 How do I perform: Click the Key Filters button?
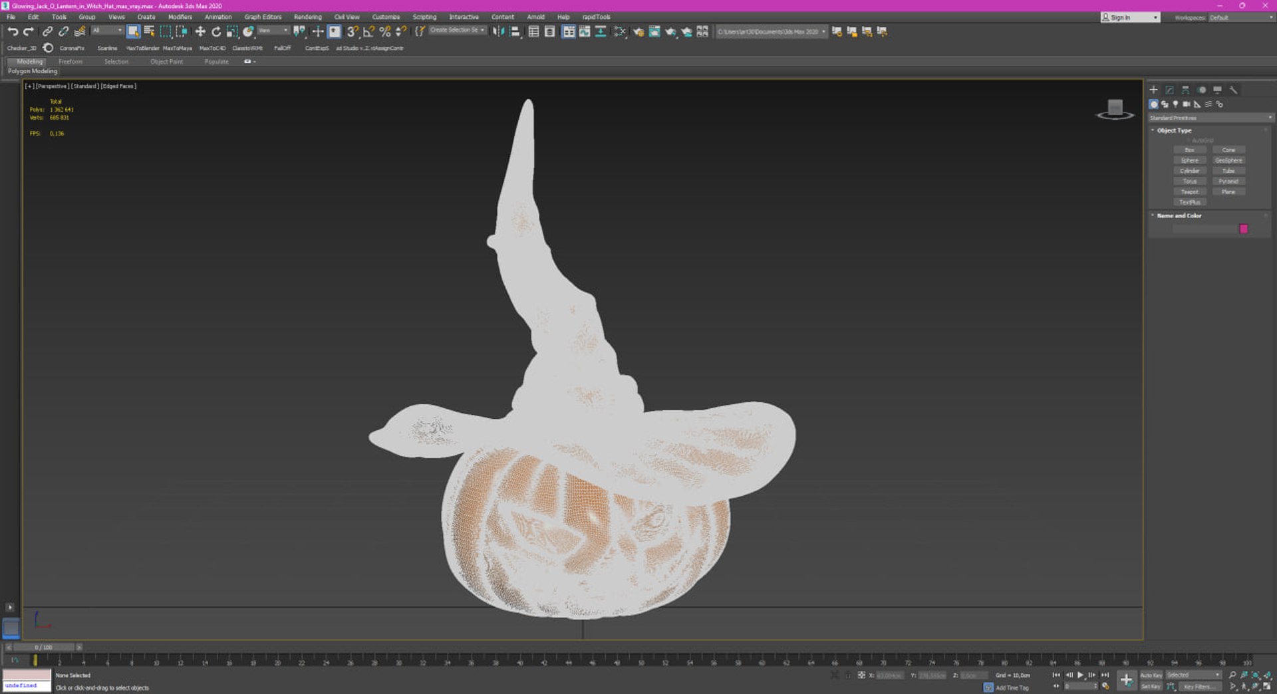pos(1199,687)
